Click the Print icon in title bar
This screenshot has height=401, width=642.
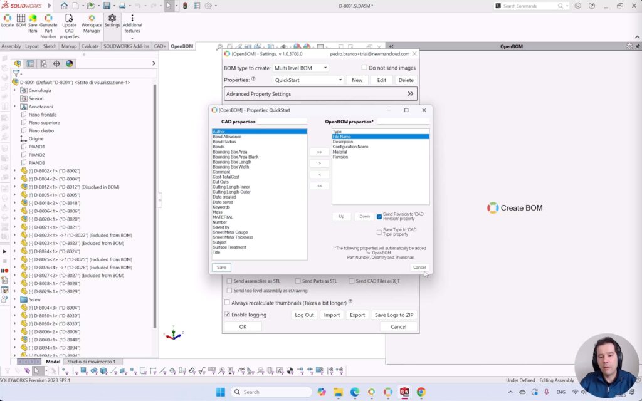coord(122,6)
